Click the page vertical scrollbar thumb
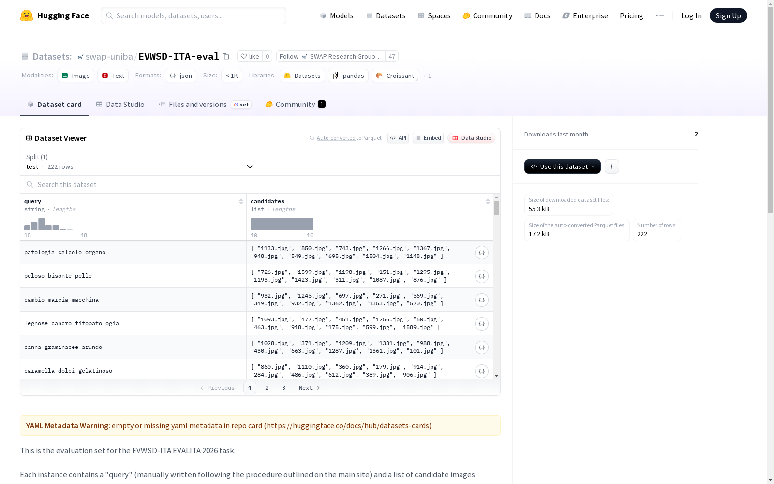 pos(770,110)
